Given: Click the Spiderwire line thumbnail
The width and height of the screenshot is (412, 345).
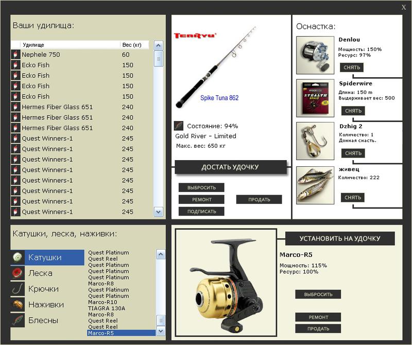Looking at the screenshot, I should click(315, 98).
